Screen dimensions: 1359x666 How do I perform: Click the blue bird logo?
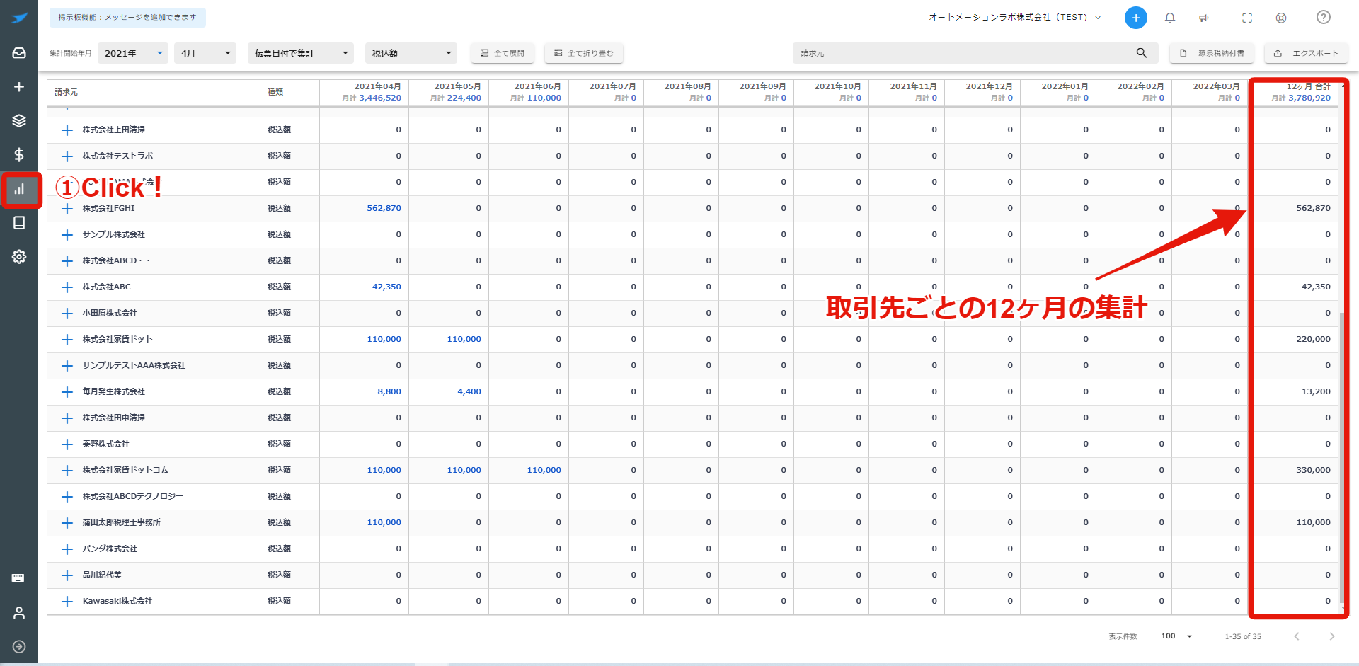(x=20, y=18)
